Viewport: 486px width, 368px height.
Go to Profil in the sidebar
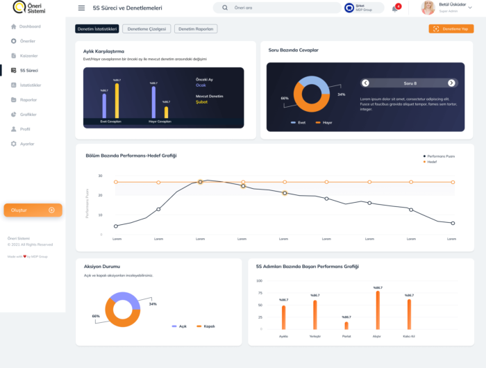[x=26, y=129]
